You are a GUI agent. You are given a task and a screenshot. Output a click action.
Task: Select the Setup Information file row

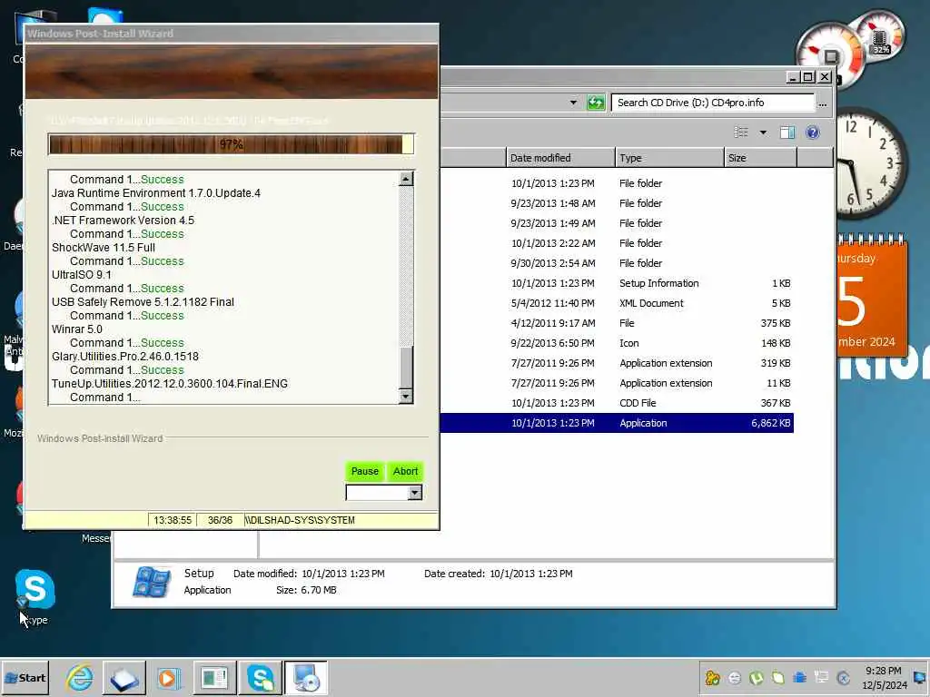(617, 283)
